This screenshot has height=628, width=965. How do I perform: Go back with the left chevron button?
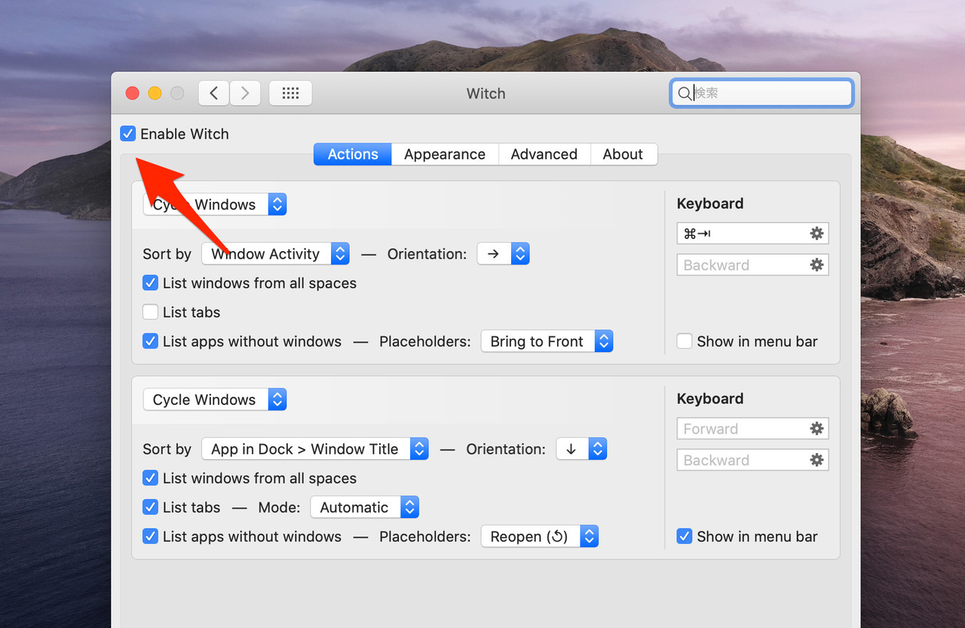point(214,93)
